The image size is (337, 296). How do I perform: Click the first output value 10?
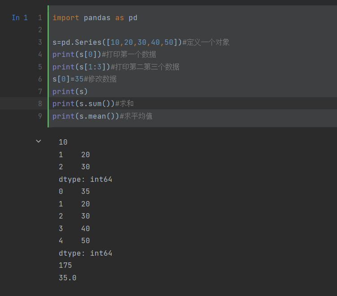(63, 142)
